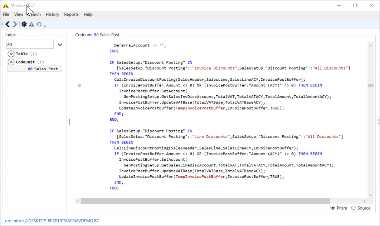Click the 80 link in Codeunit header

pos(96,35)
